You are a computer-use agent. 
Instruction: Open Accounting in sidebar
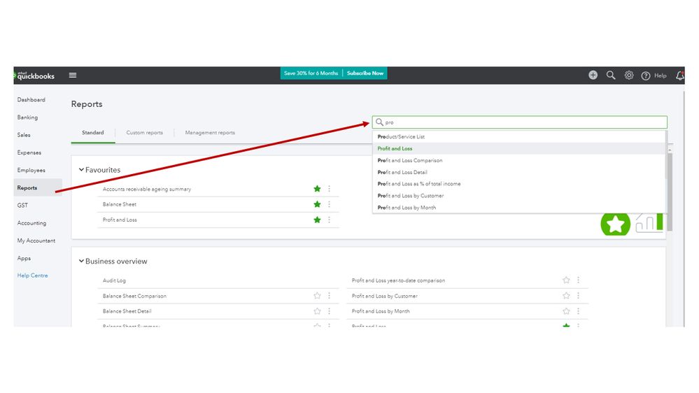pyautogui.click(x=31, y=223)
